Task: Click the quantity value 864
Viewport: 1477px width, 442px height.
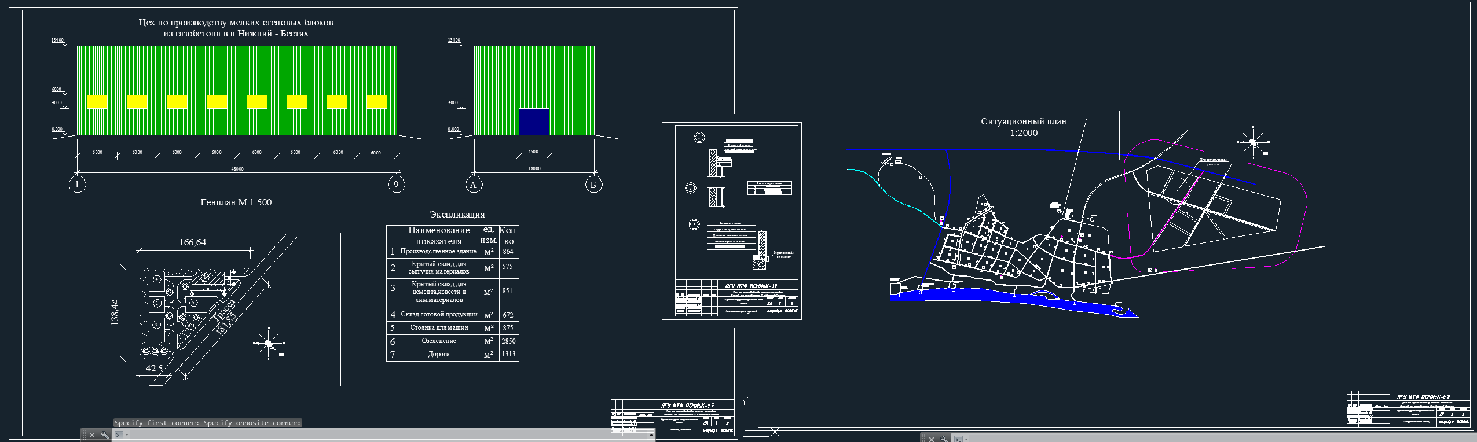Action: point(508,252)
